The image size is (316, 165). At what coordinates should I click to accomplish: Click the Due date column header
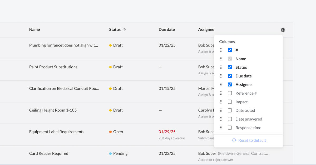click(x=167, y=30)
